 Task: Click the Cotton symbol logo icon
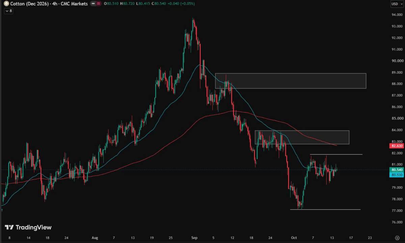[x=6, y=4]
